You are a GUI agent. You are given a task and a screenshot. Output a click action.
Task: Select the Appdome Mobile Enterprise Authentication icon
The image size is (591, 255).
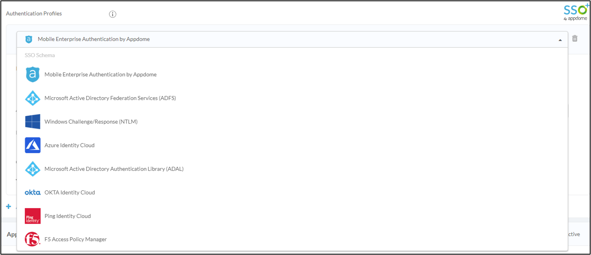point(33,75)
